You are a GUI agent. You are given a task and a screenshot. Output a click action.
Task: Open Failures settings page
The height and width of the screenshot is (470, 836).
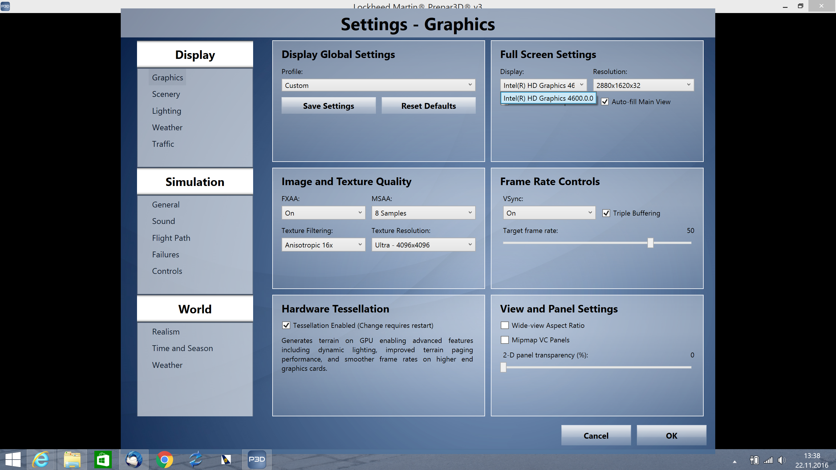tap(165, 255)
